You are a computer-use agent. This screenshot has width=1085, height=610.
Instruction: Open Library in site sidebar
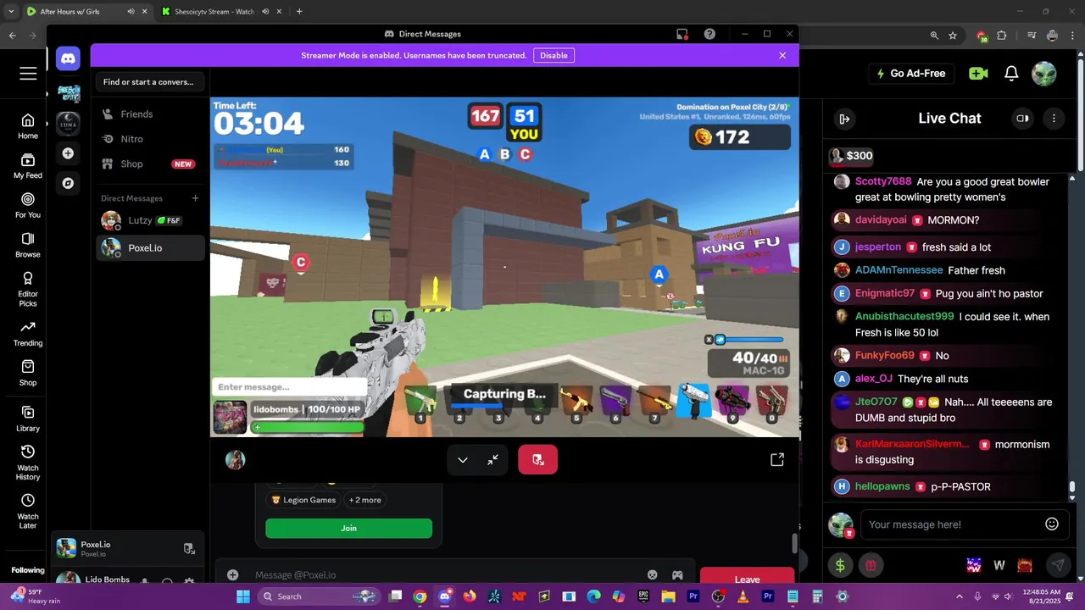(28, 419)
